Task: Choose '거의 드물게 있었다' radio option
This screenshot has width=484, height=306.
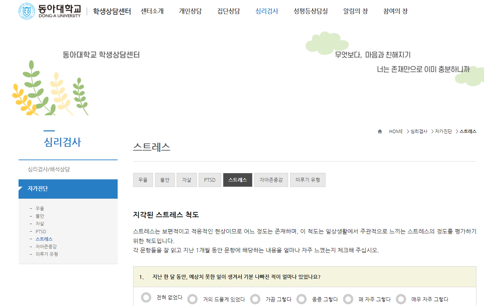Action: click(192, 299)
